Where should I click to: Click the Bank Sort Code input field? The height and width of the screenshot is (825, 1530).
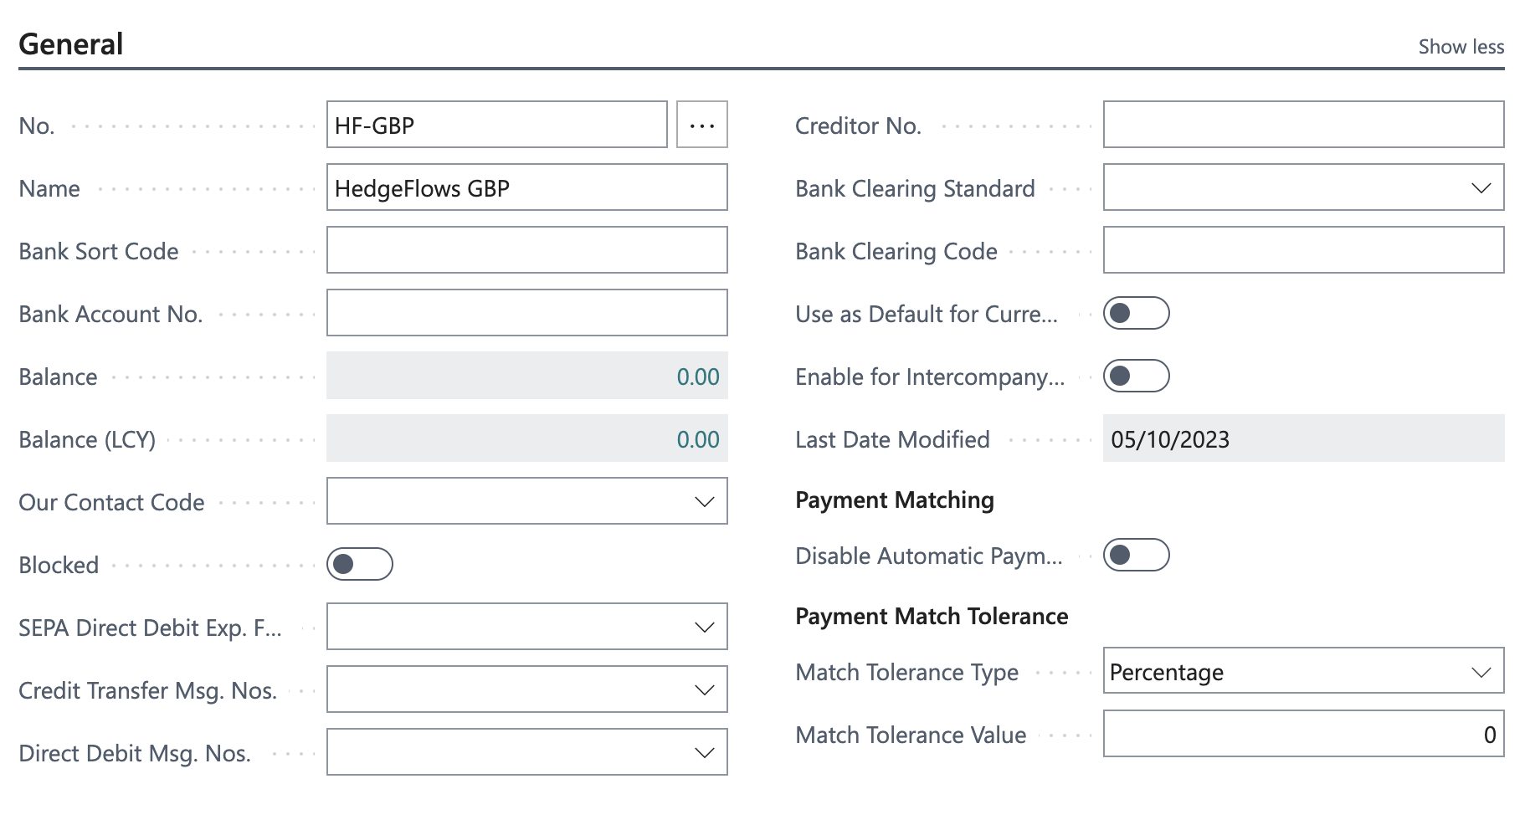[x=526, y=250]
